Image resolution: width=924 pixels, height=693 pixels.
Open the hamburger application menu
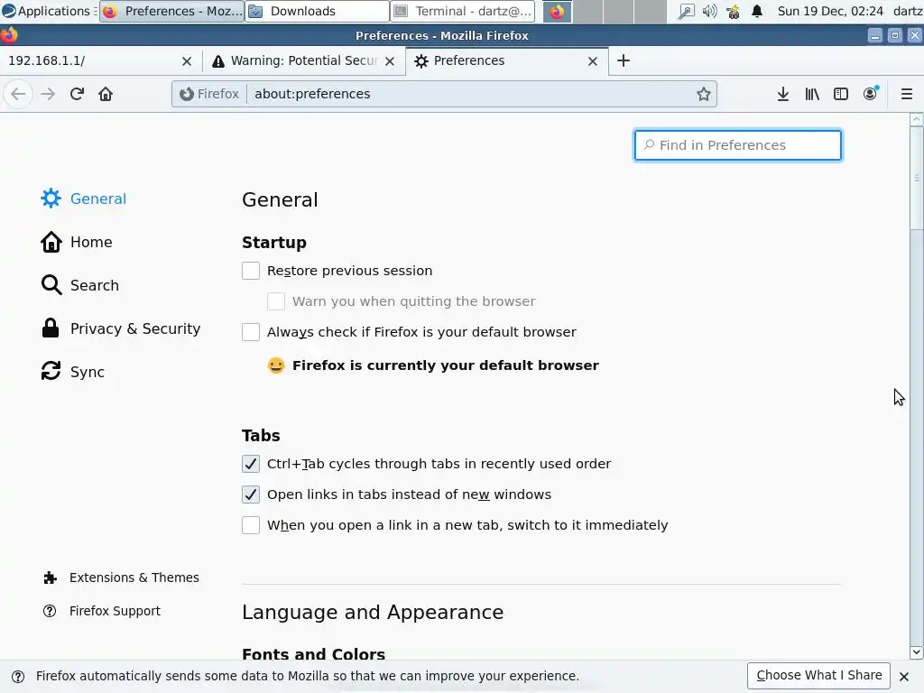point(906,94)
